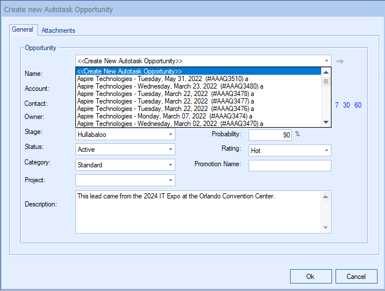
Task: Open the Rating dropdown showing Hot
Action: [x=326, y=151]
